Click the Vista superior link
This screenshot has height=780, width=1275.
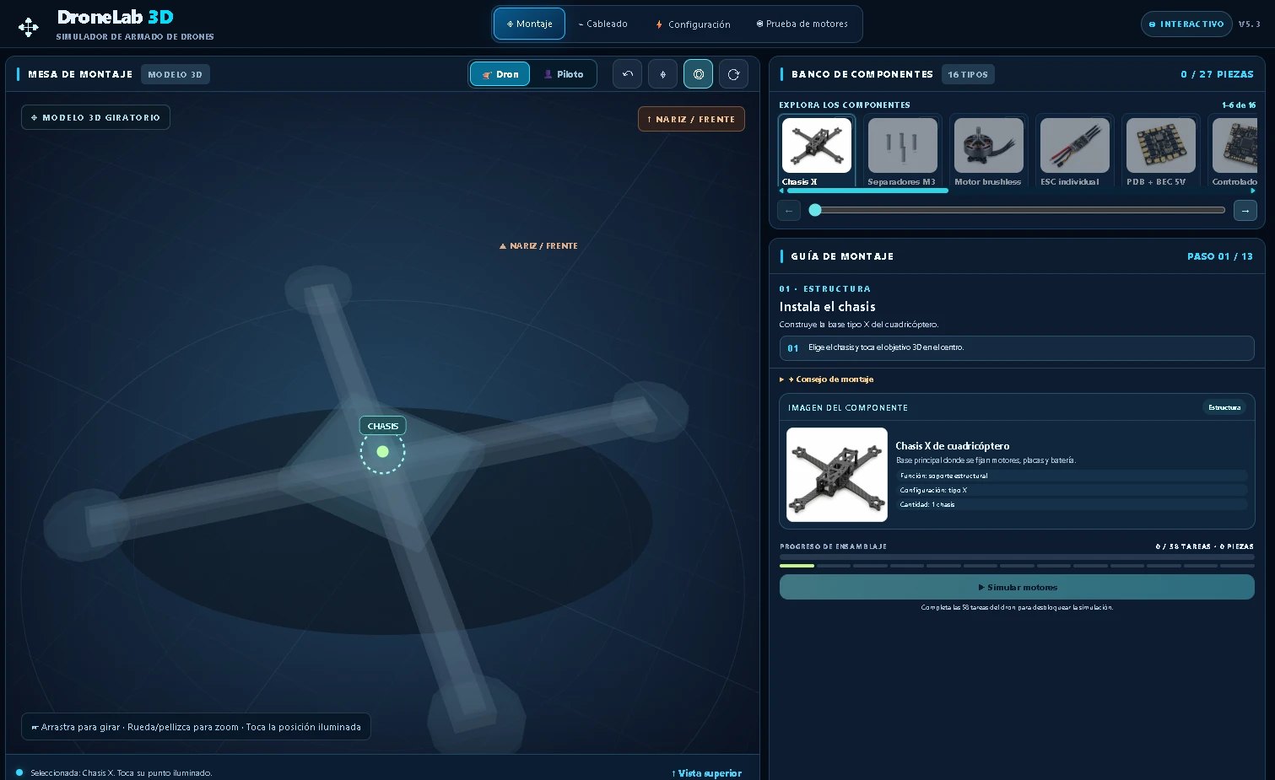(707, 773)
